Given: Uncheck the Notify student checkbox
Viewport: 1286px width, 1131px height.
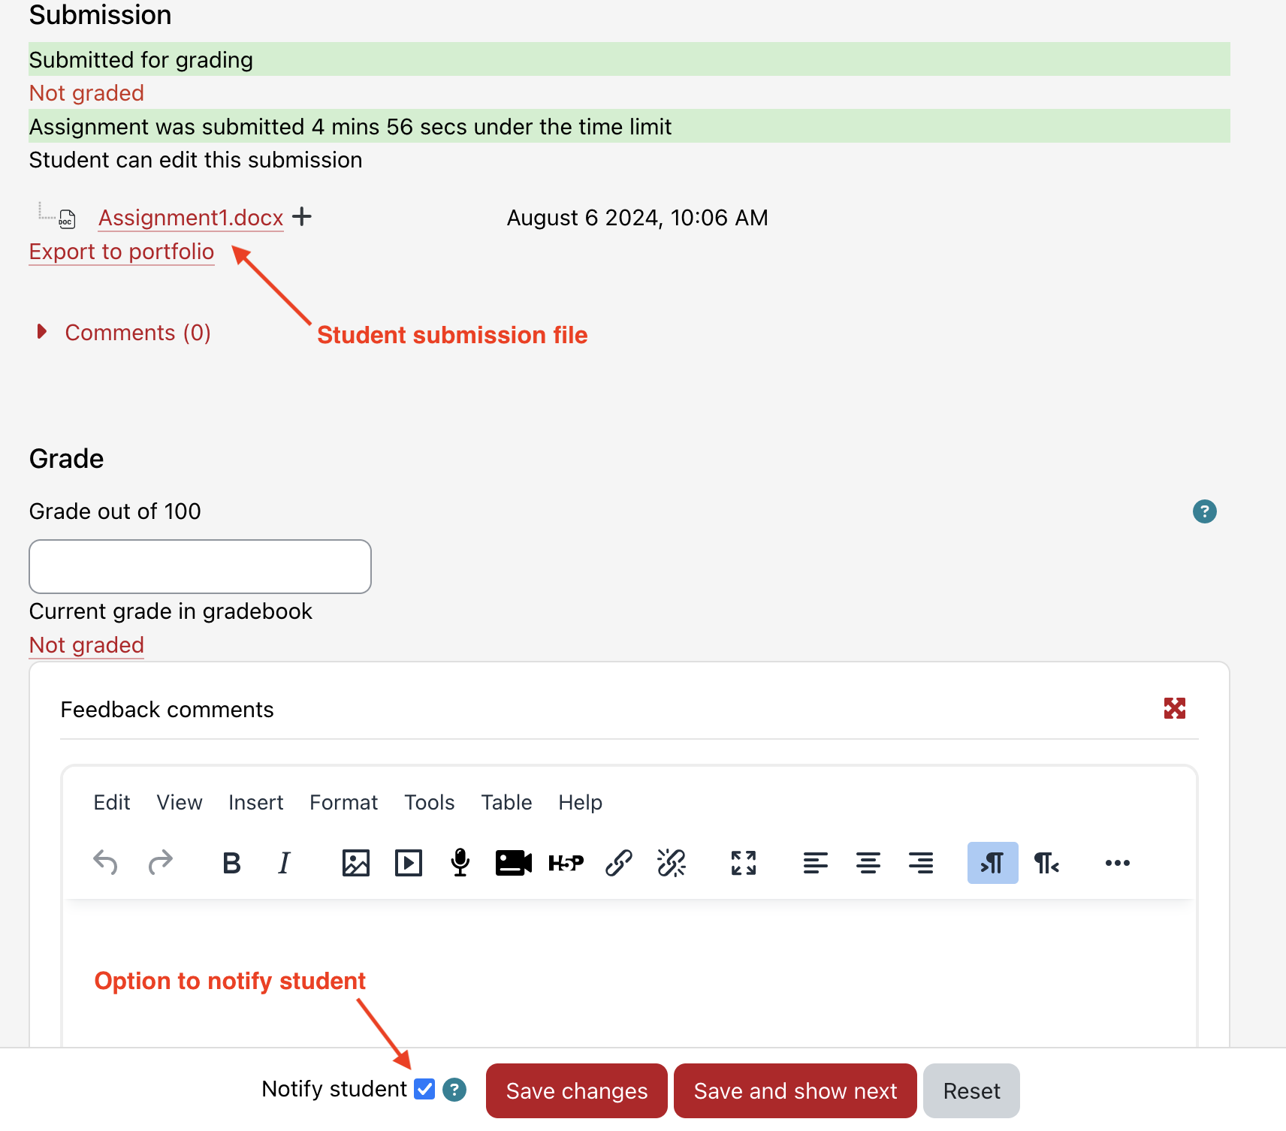Looking at the screenshot, I should [424, 1089].
